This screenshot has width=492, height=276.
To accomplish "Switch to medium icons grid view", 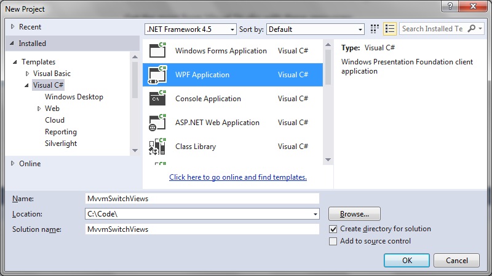I will tap(375, 29).
